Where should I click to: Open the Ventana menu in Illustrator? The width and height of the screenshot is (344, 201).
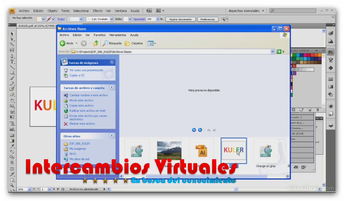pos(121,11)
